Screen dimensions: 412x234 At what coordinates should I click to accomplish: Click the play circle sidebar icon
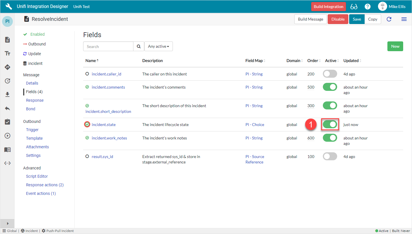pos(7,136)
